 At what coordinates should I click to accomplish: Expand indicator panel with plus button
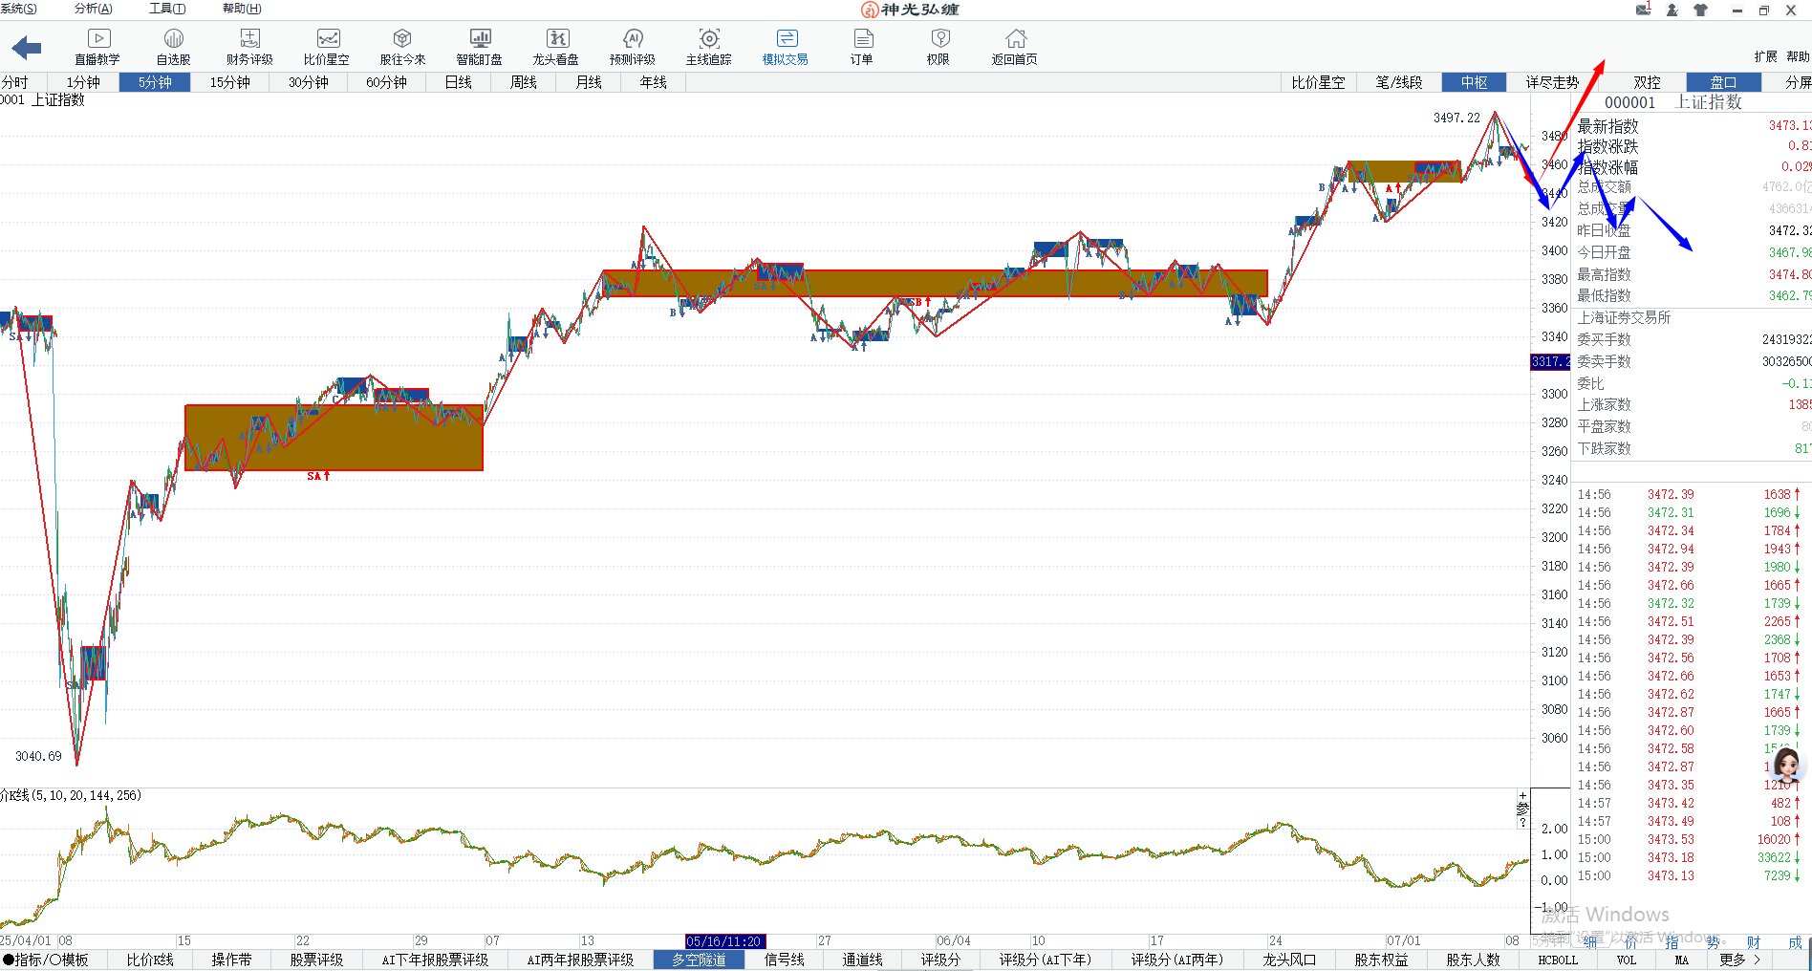(x=1523, y=796)
